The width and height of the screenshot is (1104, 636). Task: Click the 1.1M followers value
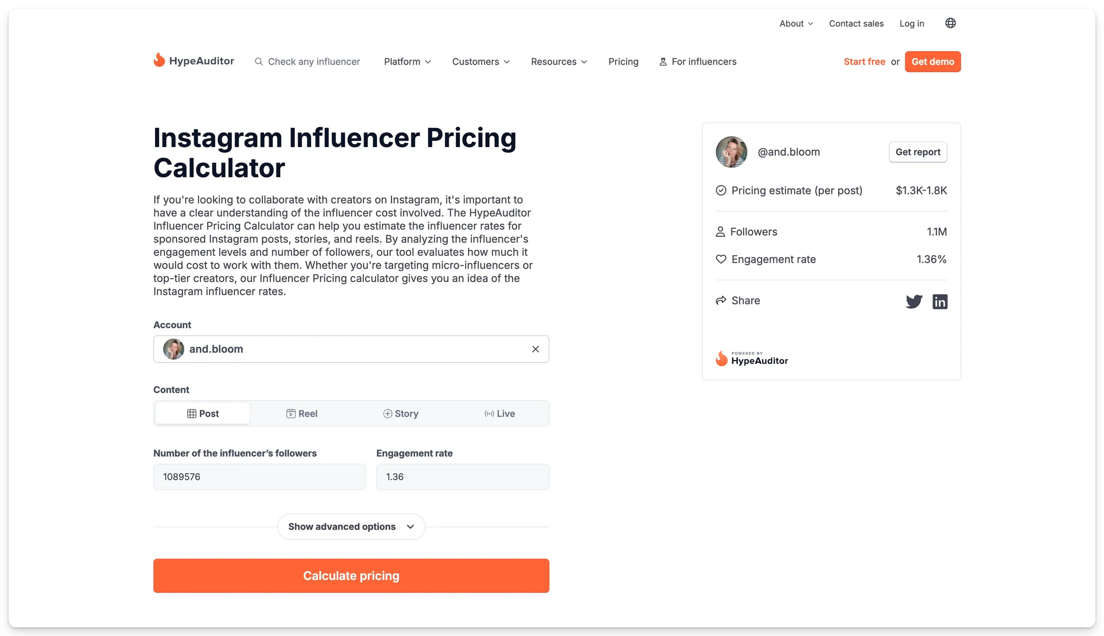937,232
